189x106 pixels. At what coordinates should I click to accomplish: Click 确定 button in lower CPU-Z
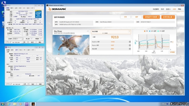pos(40,84)
